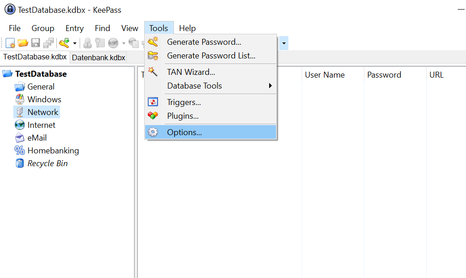The image size is (466, 278).
Task: Open the Group menu
Action: click(43, 28)
